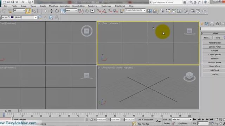This screenshot has width=225, height=126.
Task: Toggle Spinner Snap
Action: 116,11
